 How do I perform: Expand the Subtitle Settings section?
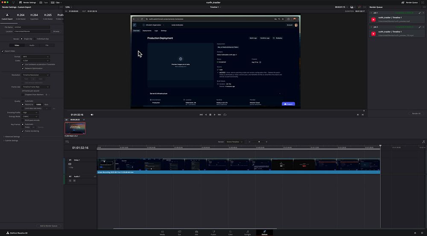[11, 141]
